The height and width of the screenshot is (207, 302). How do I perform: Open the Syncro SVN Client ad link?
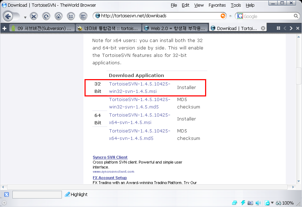click(110, 157)
